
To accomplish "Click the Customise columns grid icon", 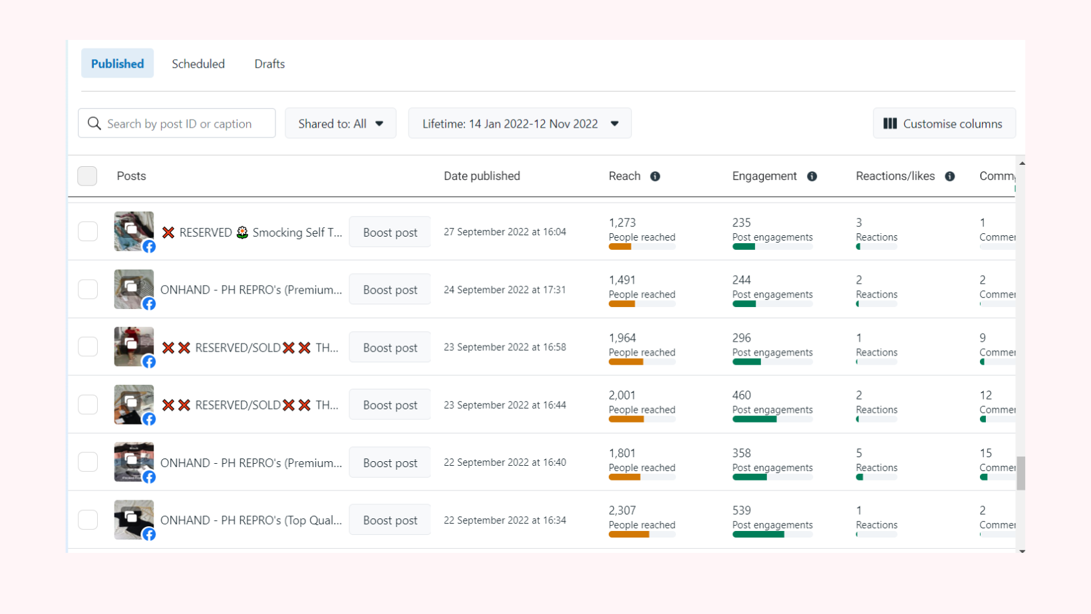I will click(889, 124).
